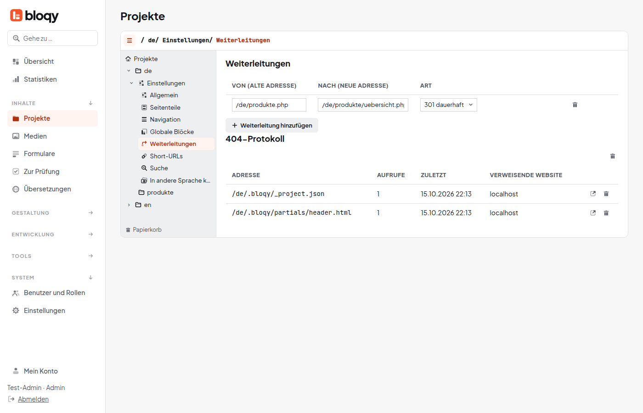643x413 pixels.
Task: Open Statistiken in sidebar
Action: click(52, 79)
